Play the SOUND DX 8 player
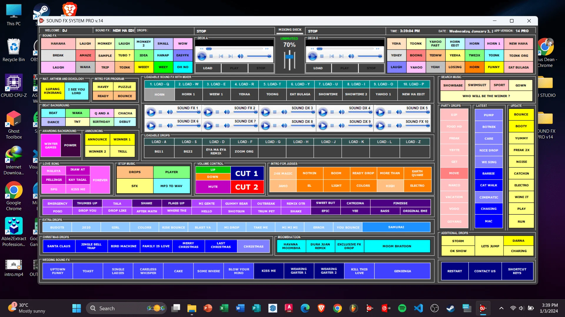 click(x=265, y=126)
